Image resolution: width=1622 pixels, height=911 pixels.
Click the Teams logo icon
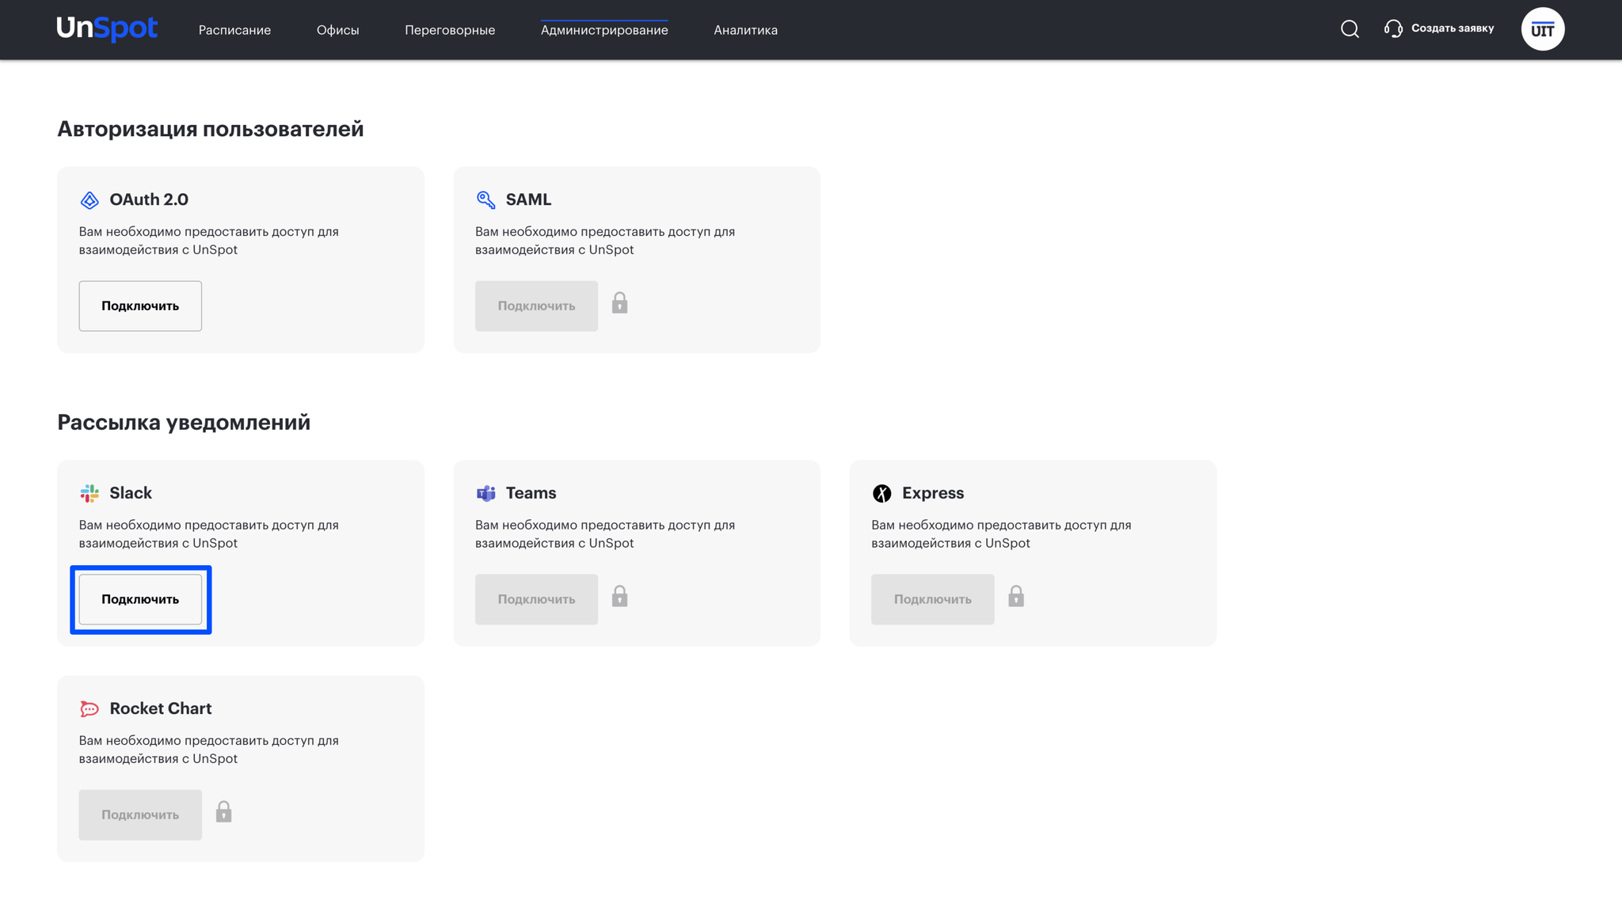pyautogui.click(x=485, y=493)
